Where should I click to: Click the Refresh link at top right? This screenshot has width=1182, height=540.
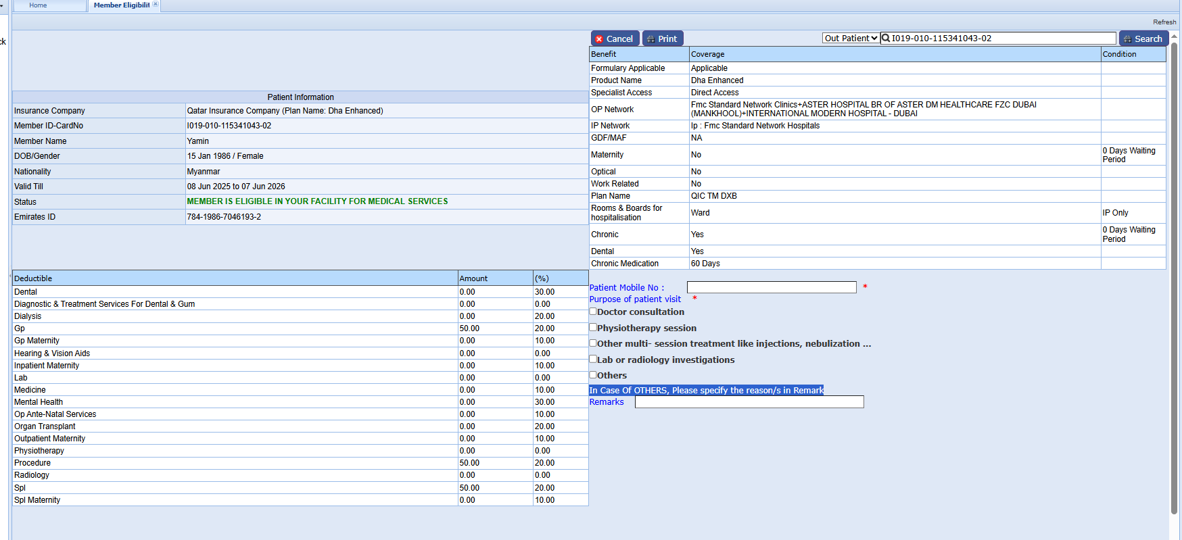click(1164, 22)
